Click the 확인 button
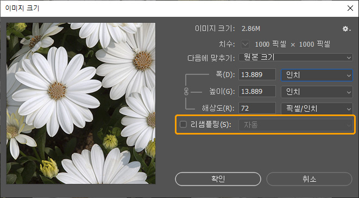 tap(218, 179)
